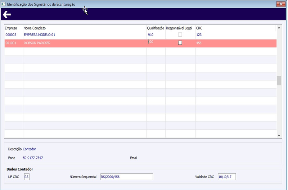Click the white back arrow icon
This screenshot has height=190, width=288.
coord(7,14)
